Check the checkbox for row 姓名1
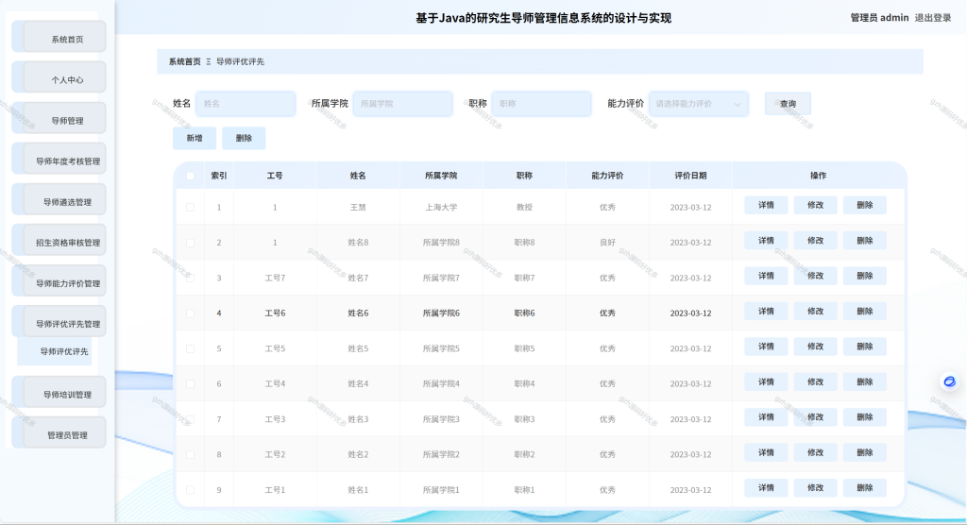This screenshot has height=525, width=967. pos(190,490)
